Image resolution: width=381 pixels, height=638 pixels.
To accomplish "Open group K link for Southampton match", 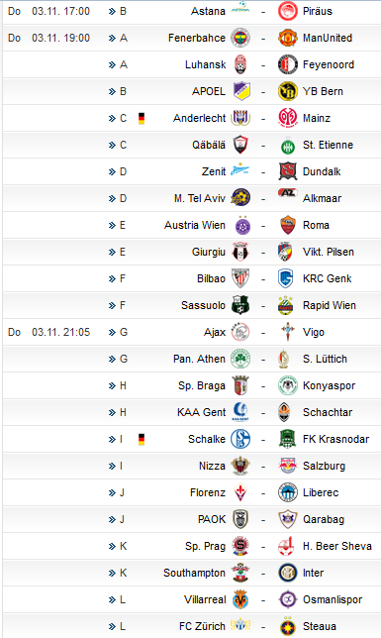I will (123, 573).
